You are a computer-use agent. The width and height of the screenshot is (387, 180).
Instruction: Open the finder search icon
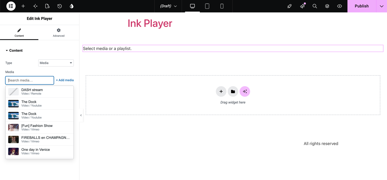(315, 6)
